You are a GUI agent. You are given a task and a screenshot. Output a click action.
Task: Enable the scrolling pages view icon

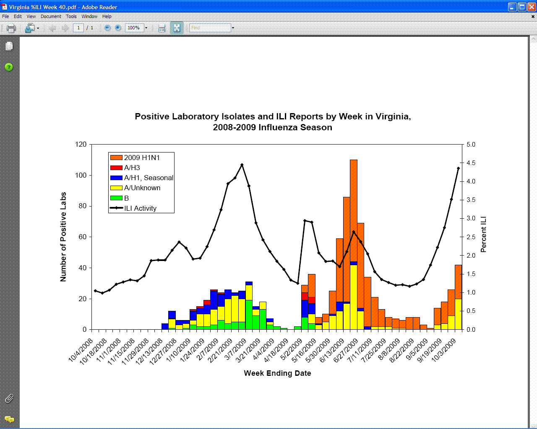coord(162,28)
